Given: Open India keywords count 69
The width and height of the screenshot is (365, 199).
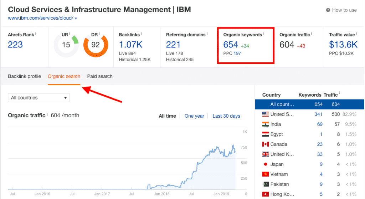Looking at the screenshot, I should point(320,124).
